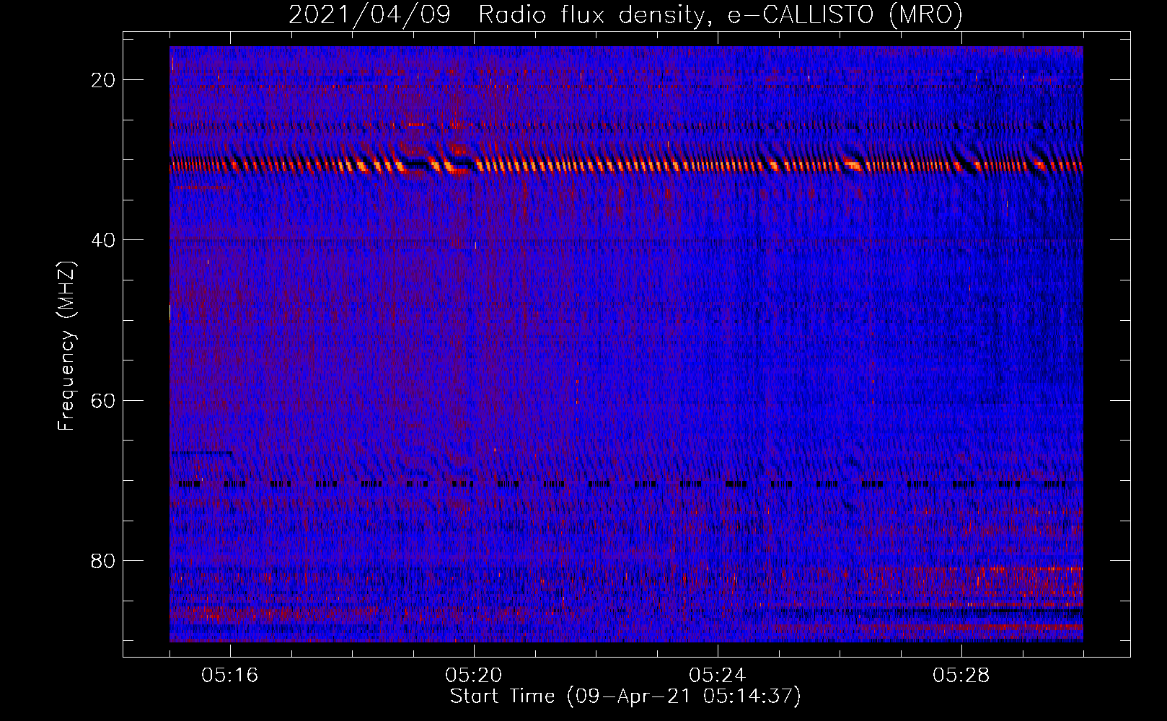Click the 'Frequency (MHZ)' y-axis label
1167x721 pixels.
66,346
